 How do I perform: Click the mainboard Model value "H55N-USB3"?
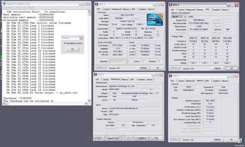pyautogui.click(x=125, y=89)
